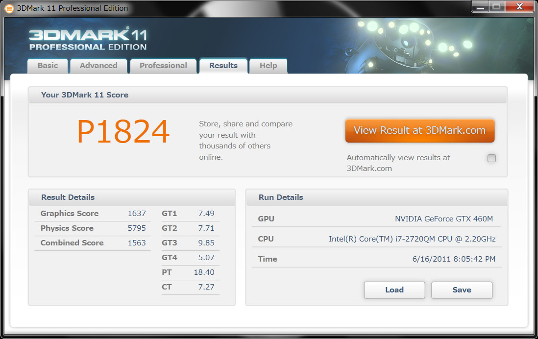Enable automatically view results at 3DMark.com checkbox
The height and width of the screenshot is (339, 538).
tap(491, 158)
